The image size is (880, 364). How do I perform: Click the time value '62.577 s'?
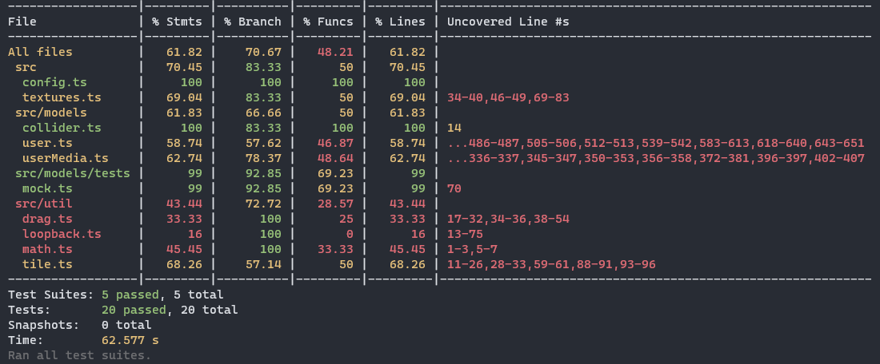tap(130, 340)
